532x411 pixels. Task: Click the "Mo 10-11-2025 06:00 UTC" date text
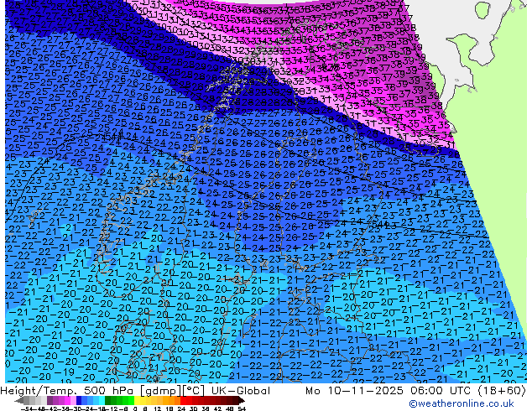[x=388, y=391]
